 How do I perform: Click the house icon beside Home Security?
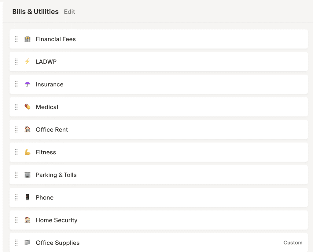point(28,220)
